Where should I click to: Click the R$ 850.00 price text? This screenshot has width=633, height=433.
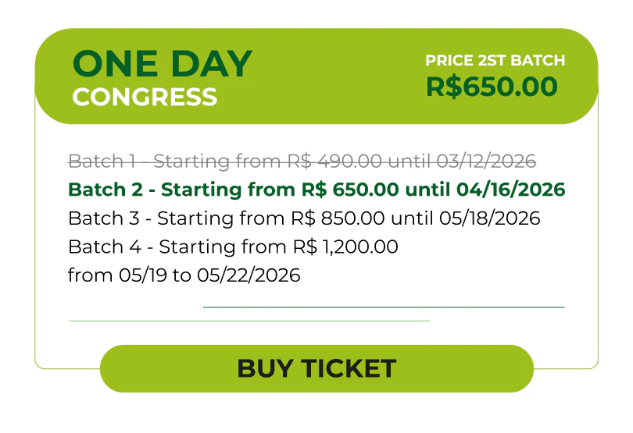pos(339,218)
